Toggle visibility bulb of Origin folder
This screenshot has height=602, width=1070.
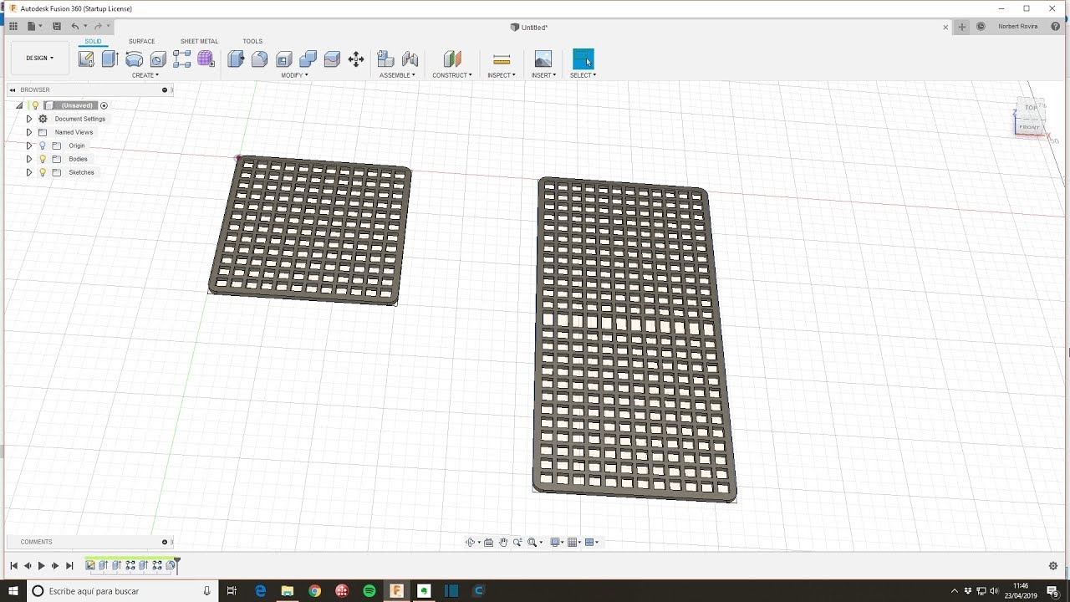click(x=43, y=145)
